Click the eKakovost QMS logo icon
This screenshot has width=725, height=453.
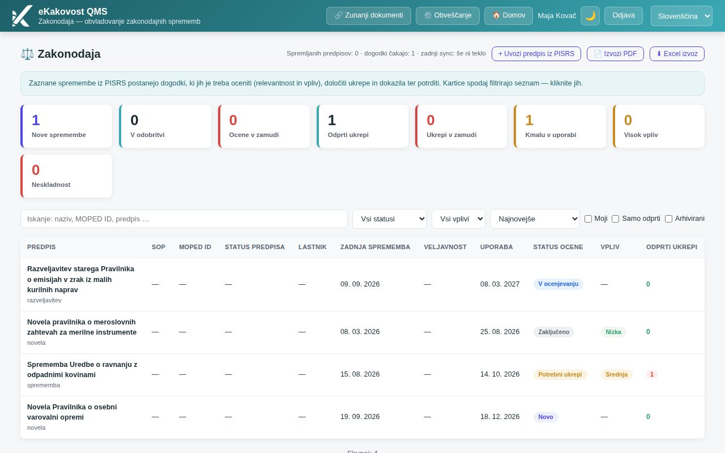[x=22, y=16]
